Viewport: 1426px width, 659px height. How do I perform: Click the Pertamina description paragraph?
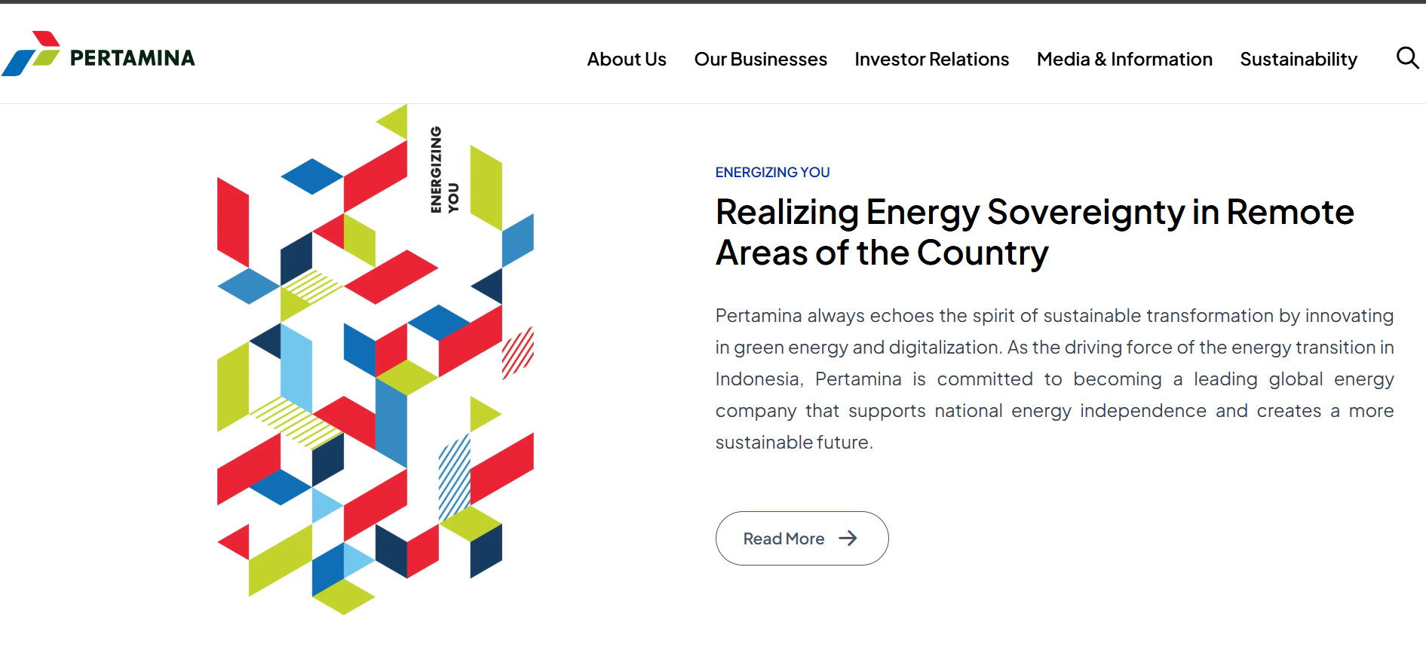pyautogui.click(x=1054, y=379)
